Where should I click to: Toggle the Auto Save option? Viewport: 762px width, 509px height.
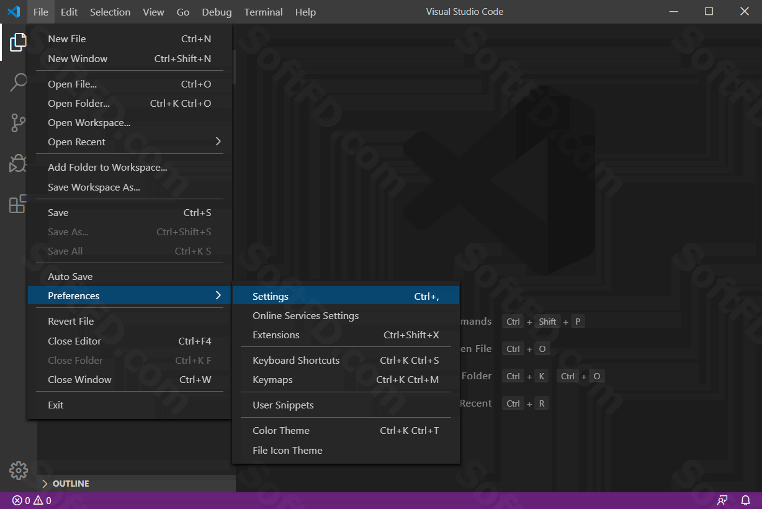tap(130, 276)
